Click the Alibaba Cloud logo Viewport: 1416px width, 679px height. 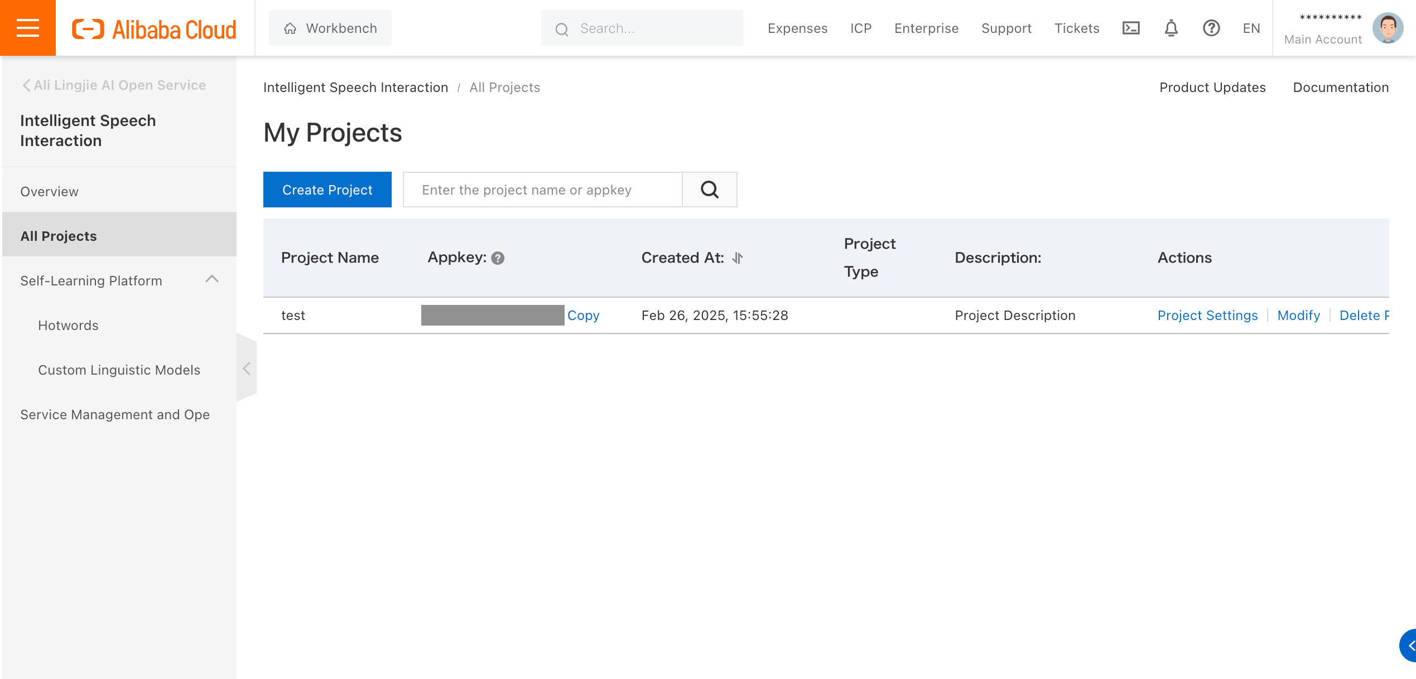[154, 29]
